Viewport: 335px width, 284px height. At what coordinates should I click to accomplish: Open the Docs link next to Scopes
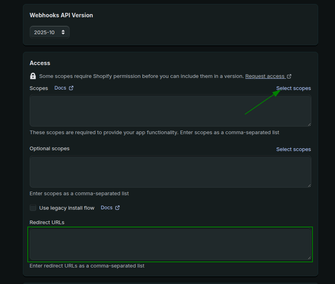tap(60, 88)
